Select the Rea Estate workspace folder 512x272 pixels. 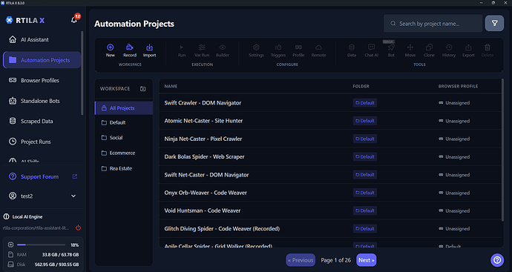tap(124, 168)
